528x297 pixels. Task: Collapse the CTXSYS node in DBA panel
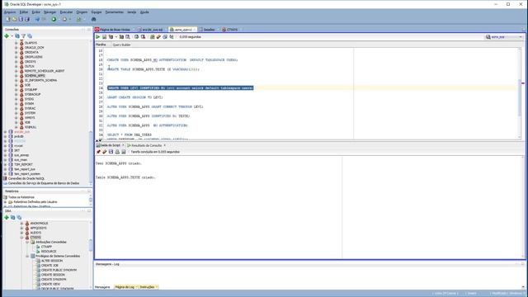22,238
